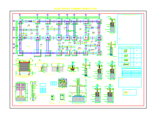The image size is (156, 116).
Task: Click the widest column section in schedule's last row
Action: tap(126, 65)
